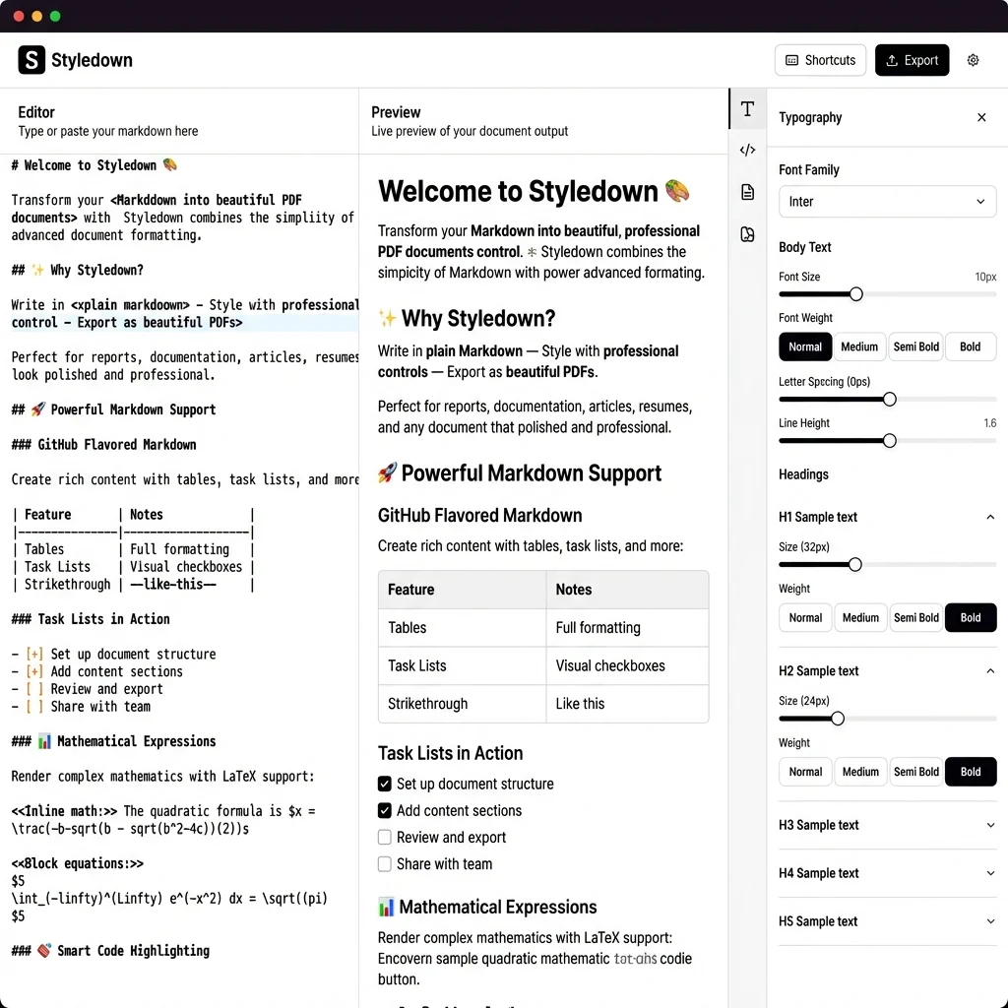Open the document page settings icon
The height and width of the screenshot is (1008, 1008).
tap(747, 192)
